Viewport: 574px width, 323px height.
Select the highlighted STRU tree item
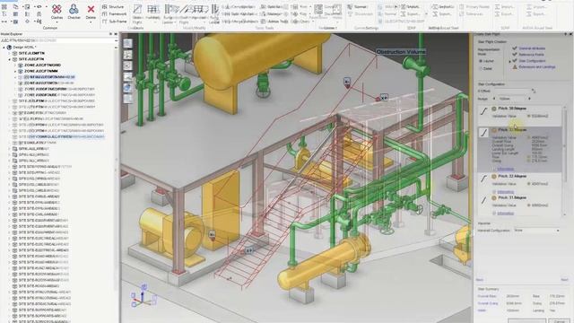[49, 77]
